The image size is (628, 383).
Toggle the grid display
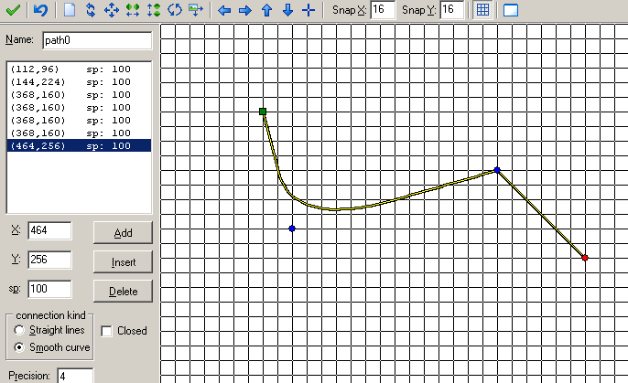pyautogui.click(x=482, y=10)
